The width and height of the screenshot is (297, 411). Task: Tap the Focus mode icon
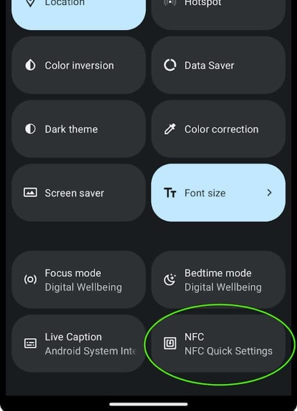[30, 279]
